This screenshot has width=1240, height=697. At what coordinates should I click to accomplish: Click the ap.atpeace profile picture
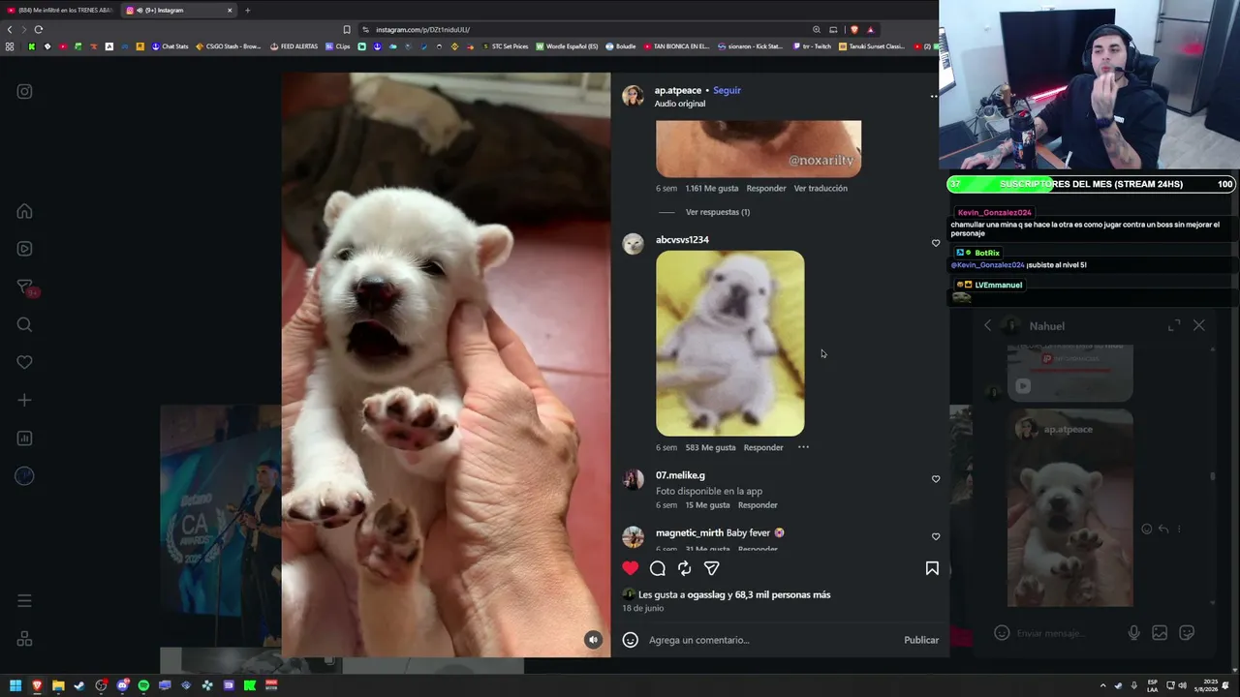pos(633,96)
